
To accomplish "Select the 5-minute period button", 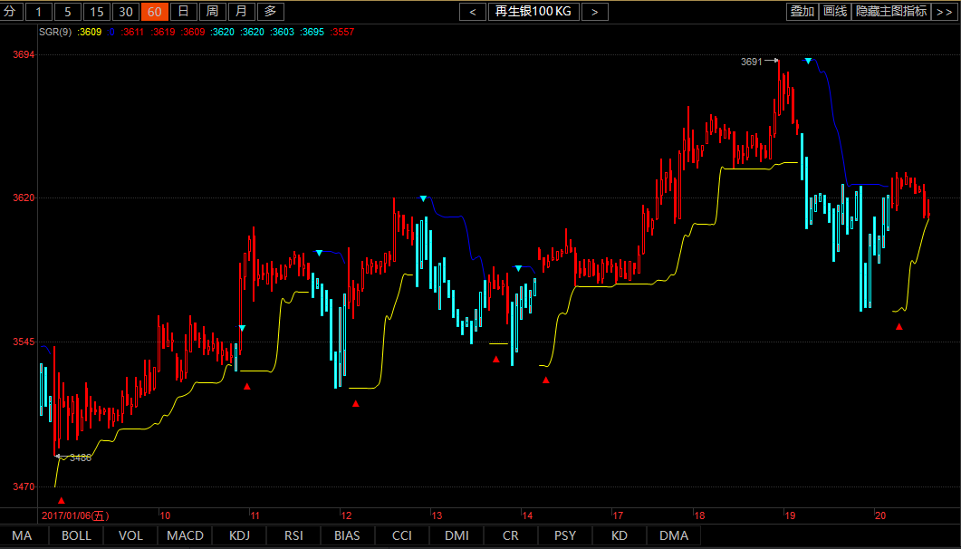I will [x=67, y=12].
